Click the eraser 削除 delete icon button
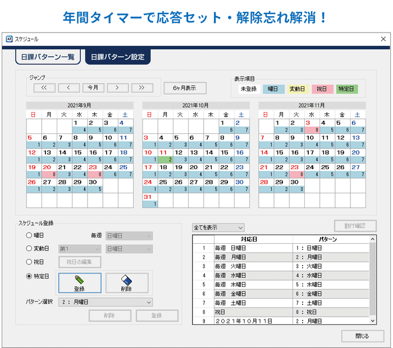 (127, 283)
